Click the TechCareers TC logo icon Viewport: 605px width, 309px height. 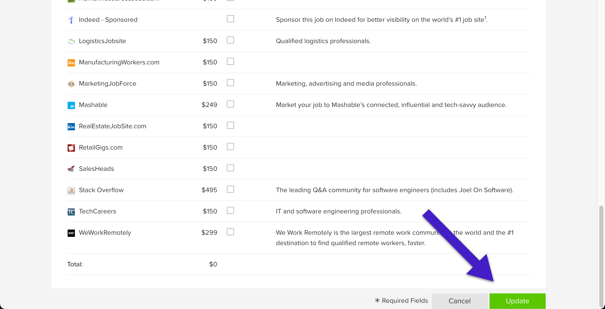click(71, 212)
